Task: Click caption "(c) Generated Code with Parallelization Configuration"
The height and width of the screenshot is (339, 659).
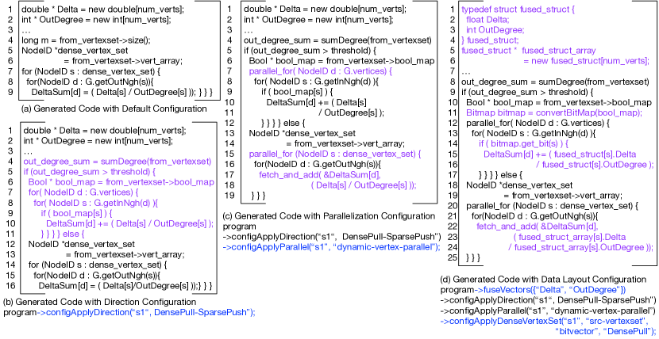Action: 329,216
